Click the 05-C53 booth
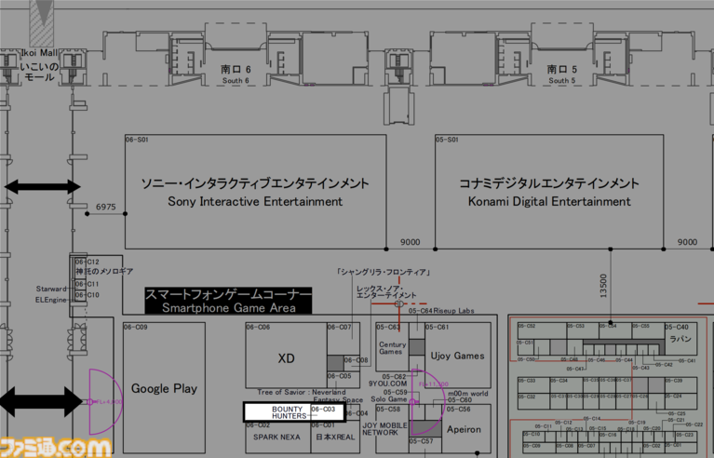714x458 pixels. pyautogui.click(x=583, y=330)
